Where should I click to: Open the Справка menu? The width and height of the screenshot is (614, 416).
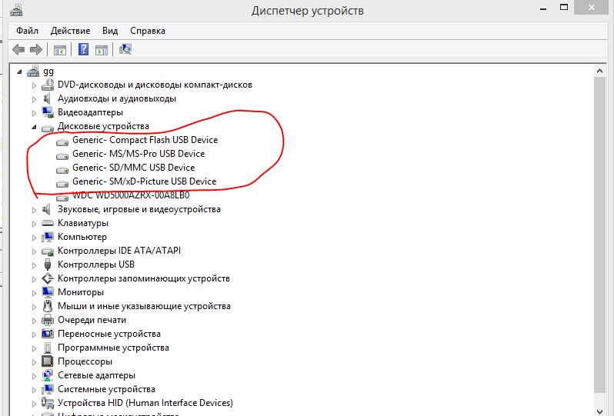[148, 31]
